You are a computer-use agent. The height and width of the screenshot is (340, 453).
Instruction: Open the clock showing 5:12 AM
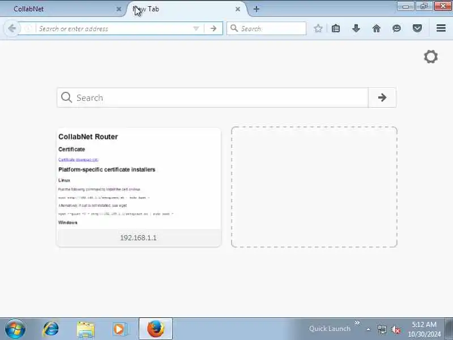click(424, 329)
